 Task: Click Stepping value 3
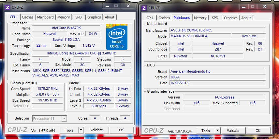coord(123,59)
